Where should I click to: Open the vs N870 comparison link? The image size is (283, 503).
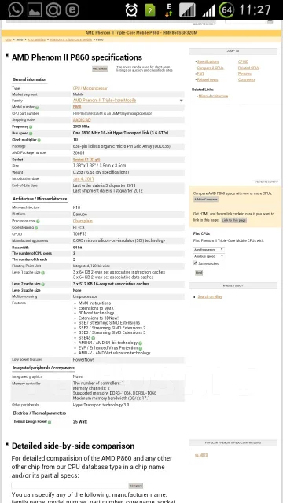click(x=201, y=455)
